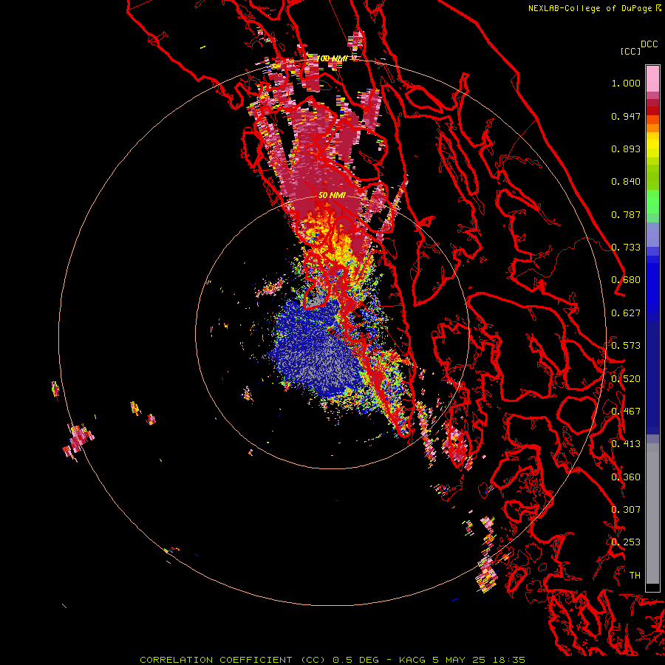
Task: Click the [CC] units label
Action: 631,51
